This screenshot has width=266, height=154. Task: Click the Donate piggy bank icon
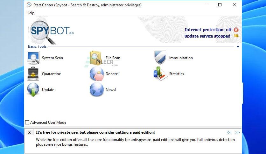pyautogui.click(x=97, y=74)
